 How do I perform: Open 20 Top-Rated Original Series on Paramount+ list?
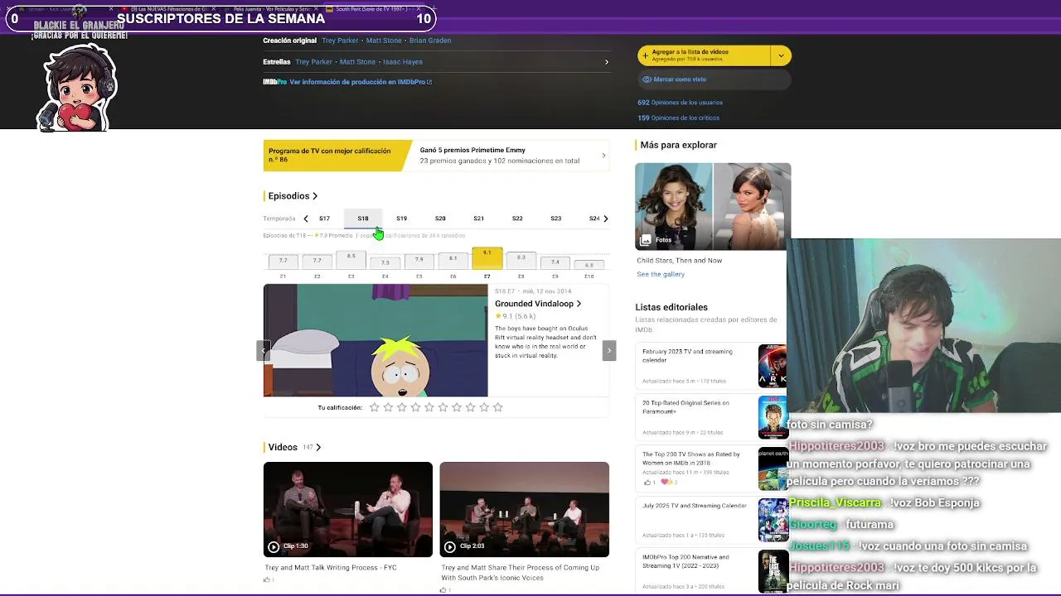click(686, 407)
